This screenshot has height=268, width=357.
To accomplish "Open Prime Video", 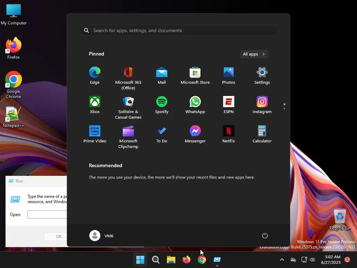I will (x=95, y=134).
